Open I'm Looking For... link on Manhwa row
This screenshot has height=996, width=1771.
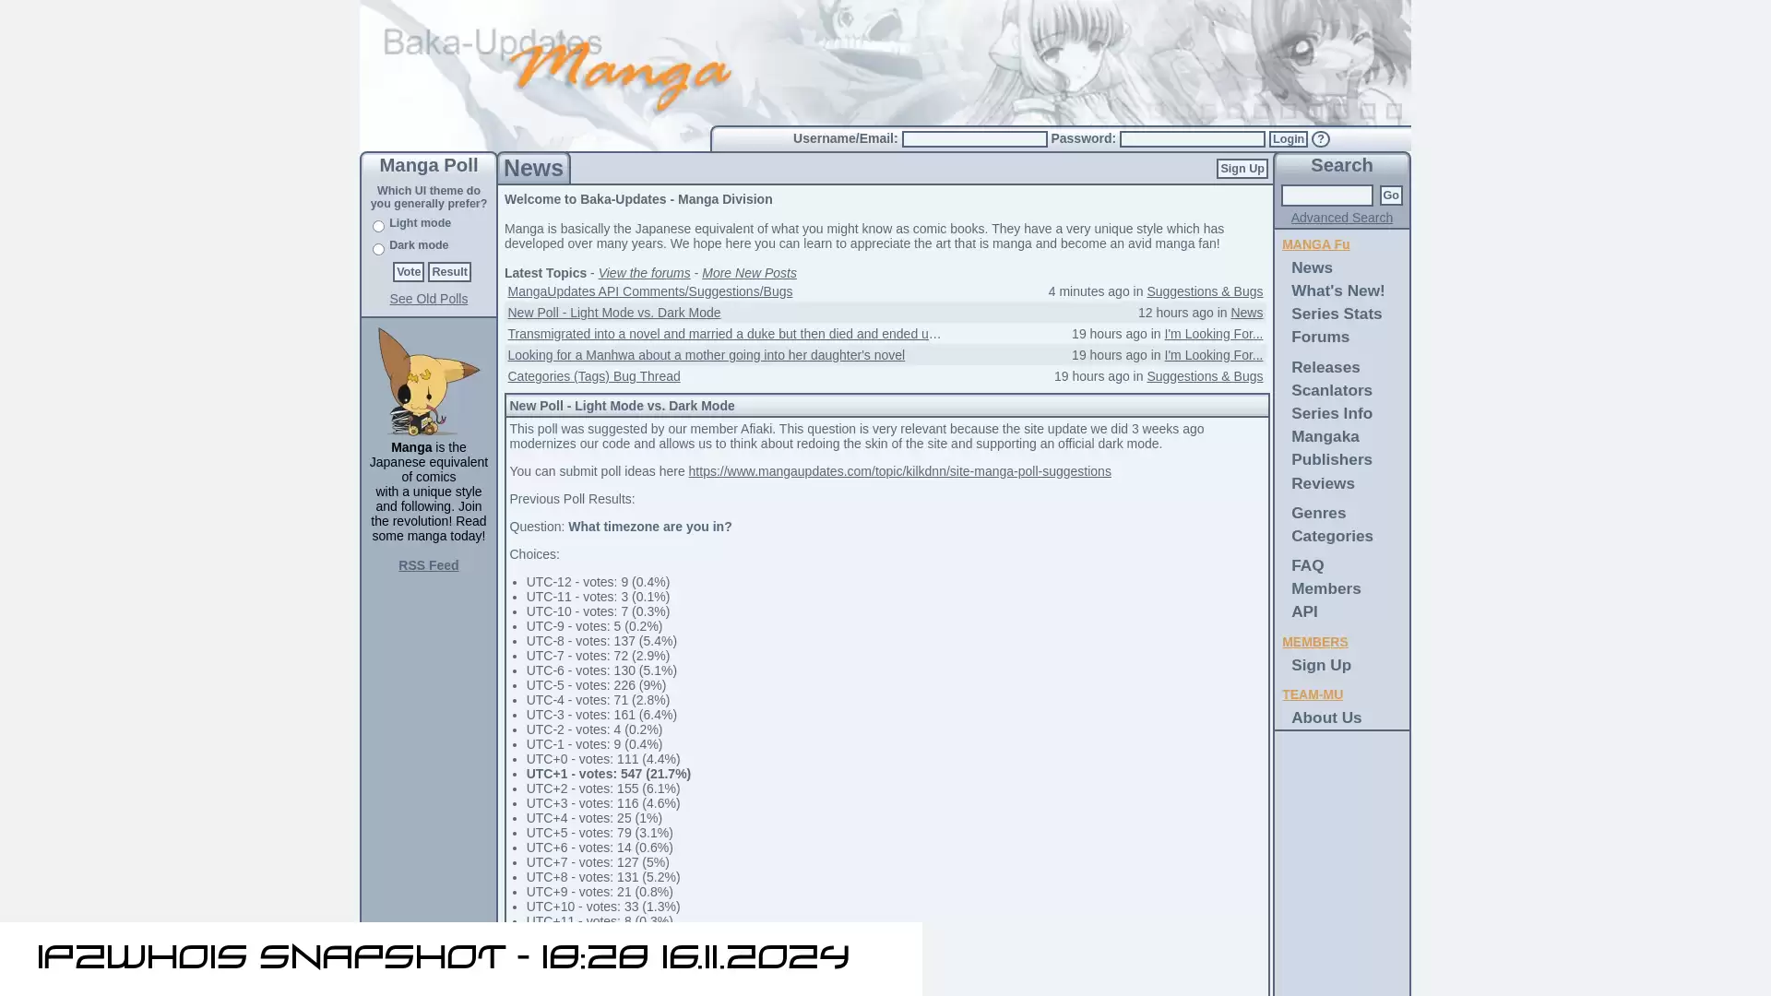coord(1213,355)
